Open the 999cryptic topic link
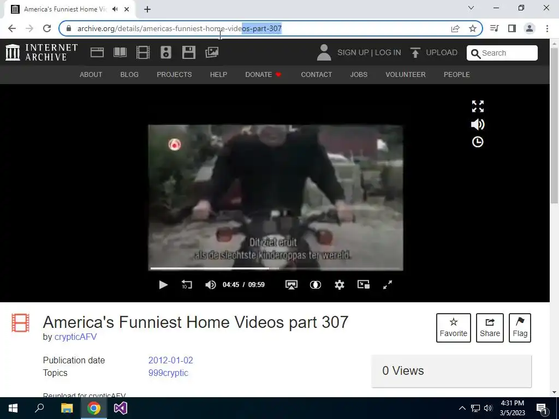 [168, 373]
